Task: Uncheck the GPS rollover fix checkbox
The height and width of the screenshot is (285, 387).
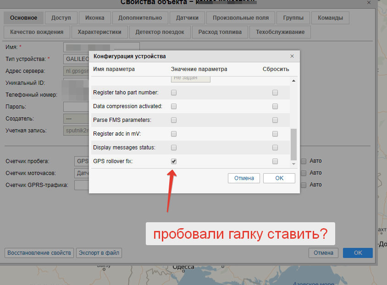Action: click(x=174, y=161)
